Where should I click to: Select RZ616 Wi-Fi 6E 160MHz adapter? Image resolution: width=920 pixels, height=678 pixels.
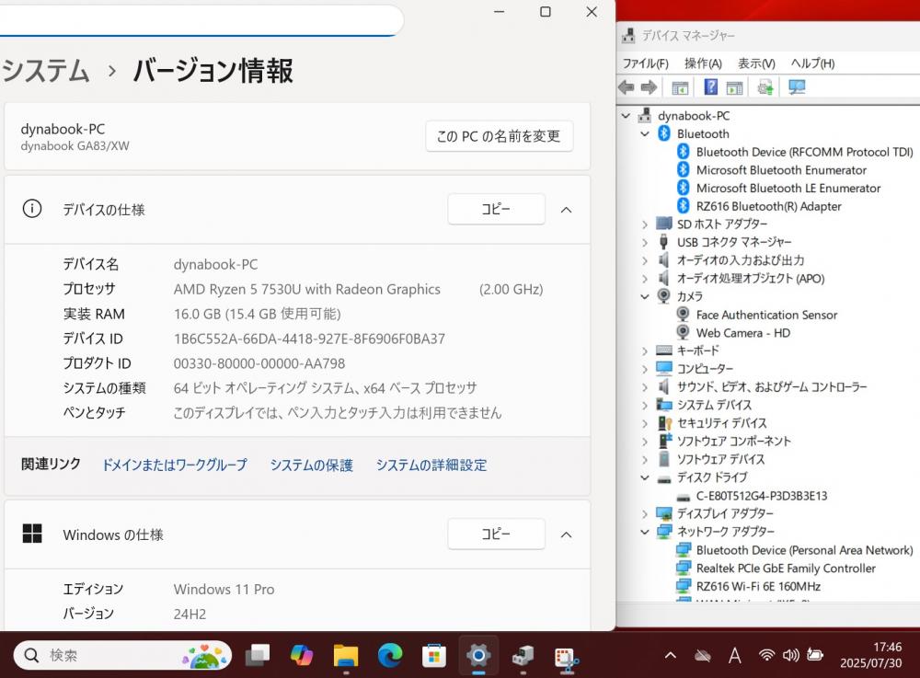(758, 586)
